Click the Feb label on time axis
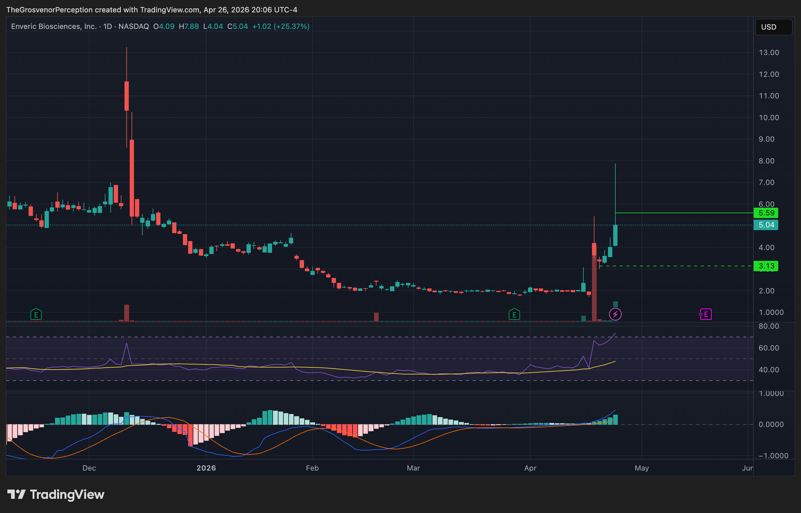Screen dimensions: 801x513 tap(312, 468)
